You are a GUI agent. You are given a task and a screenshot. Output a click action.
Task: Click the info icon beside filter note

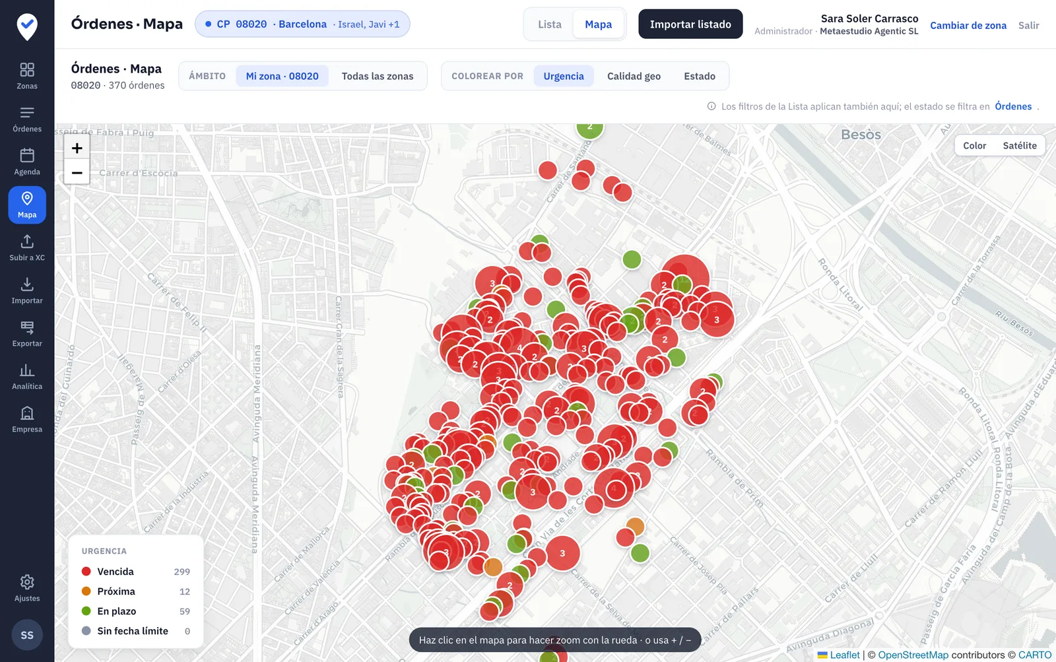(x=711, y=106)
